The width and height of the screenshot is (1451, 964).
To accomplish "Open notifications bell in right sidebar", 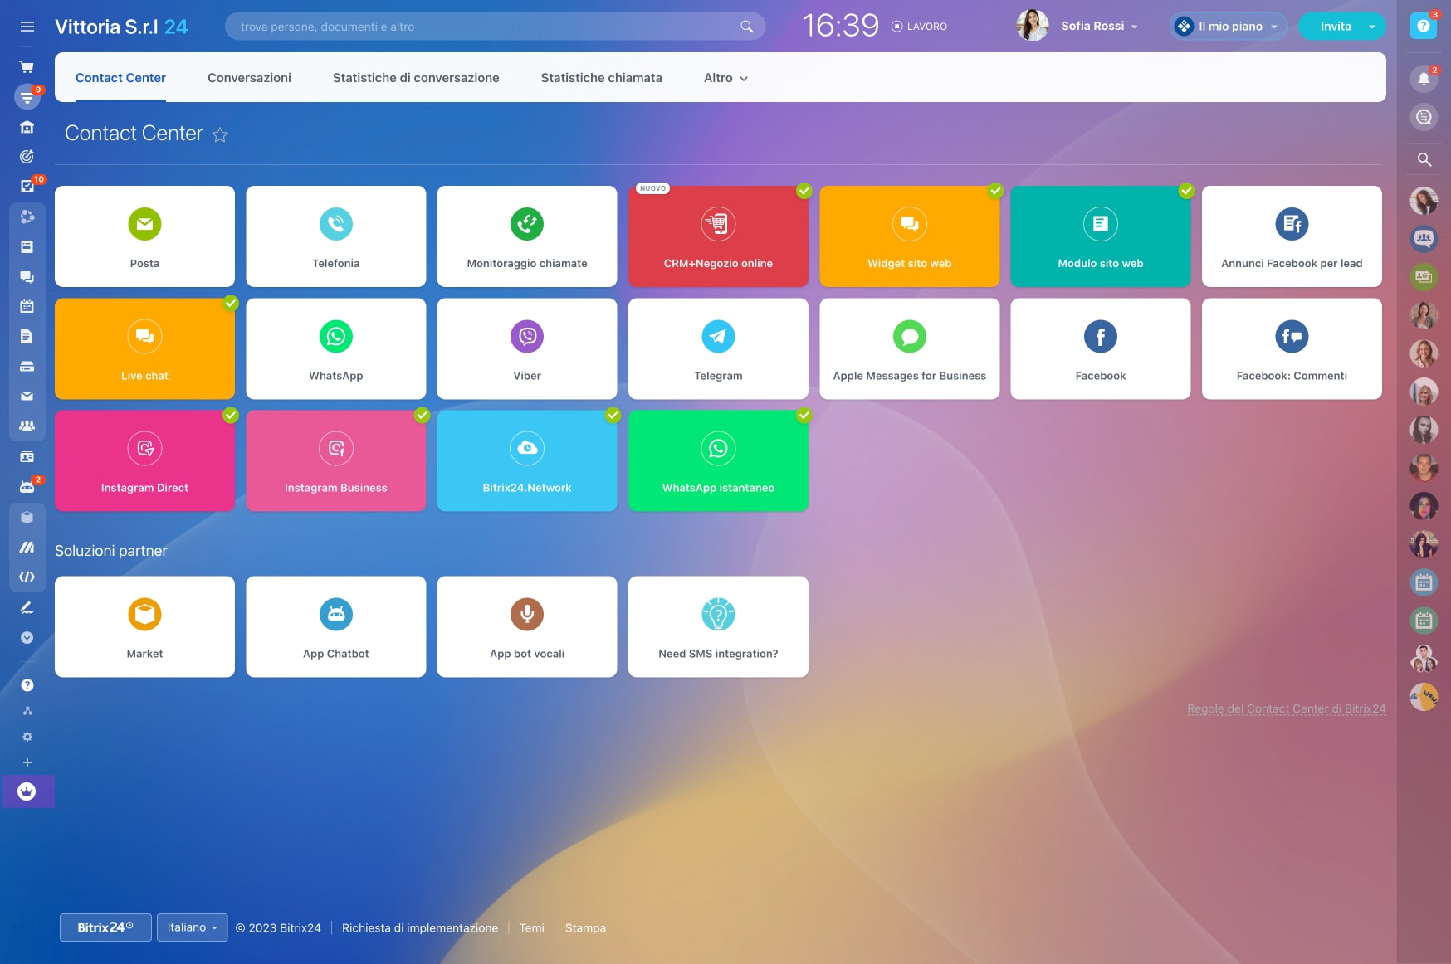I will coord(1424,79).
